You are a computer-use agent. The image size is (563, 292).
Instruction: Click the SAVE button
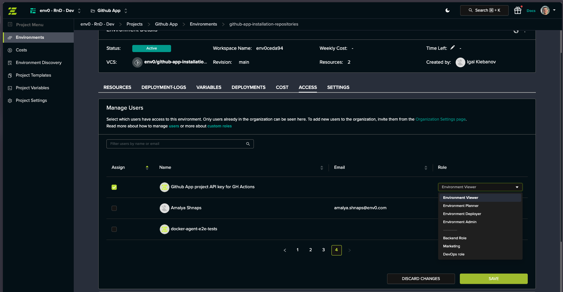(x=493, y=278)
